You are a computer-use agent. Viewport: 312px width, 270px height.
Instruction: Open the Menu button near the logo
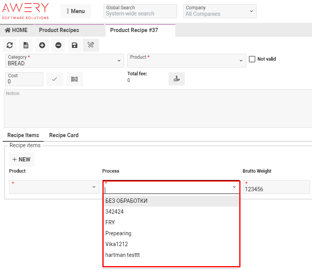[x=75, y=11]
